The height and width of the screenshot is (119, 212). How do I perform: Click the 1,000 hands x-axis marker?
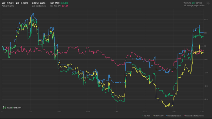59,111
